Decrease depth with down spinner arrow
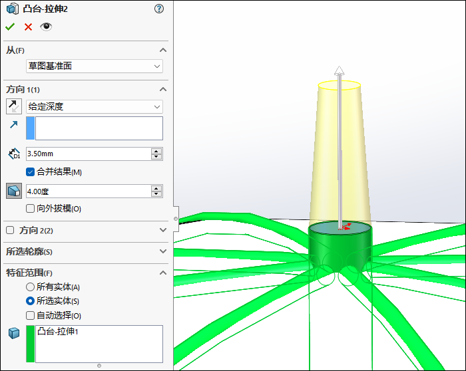Image resolution: width=466 pixels, height=371 pixels. coord(156,157)
